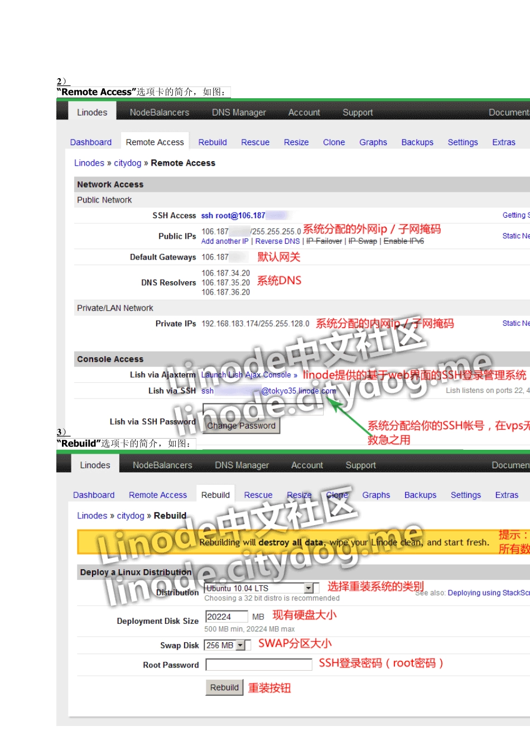This screenshot has width=530, height=750.
Task: Click the Lish via SSH Password field
Action: 263,409
